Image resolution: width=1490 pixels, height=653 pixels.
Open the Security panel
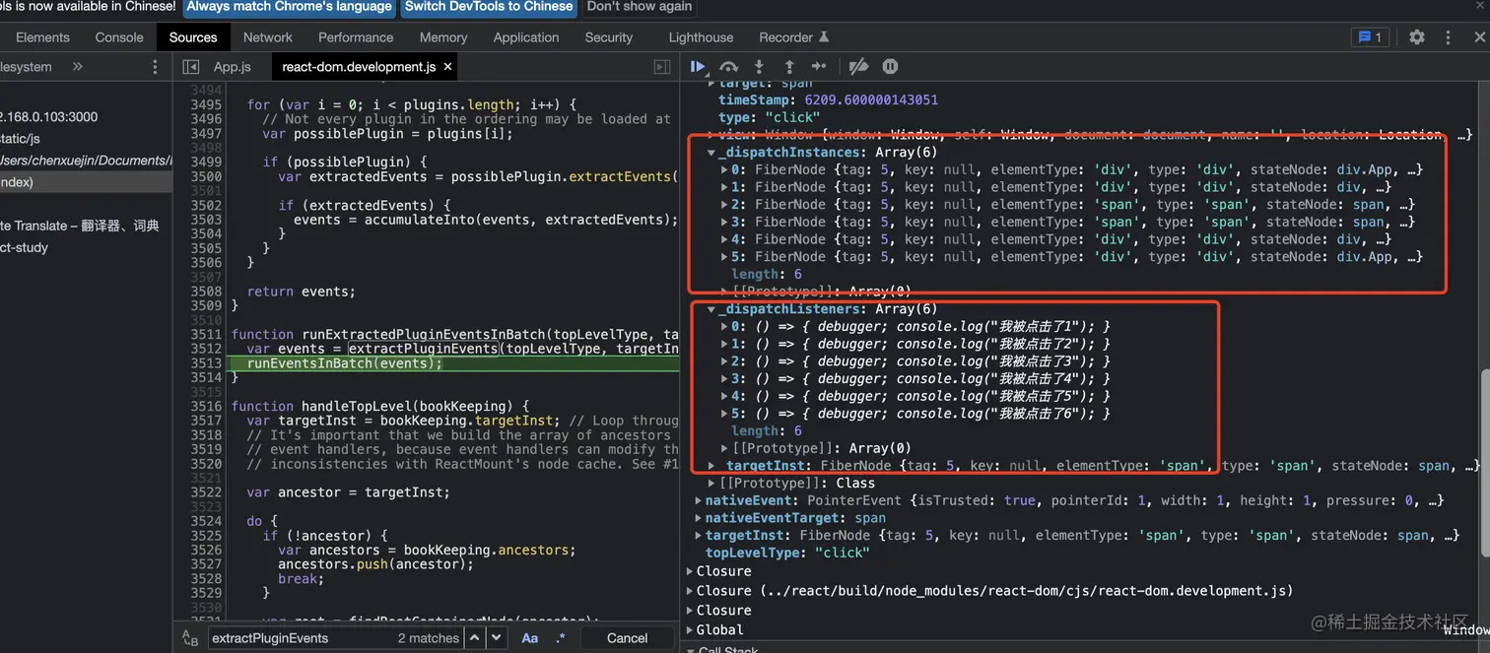click(x=609, y=37)
